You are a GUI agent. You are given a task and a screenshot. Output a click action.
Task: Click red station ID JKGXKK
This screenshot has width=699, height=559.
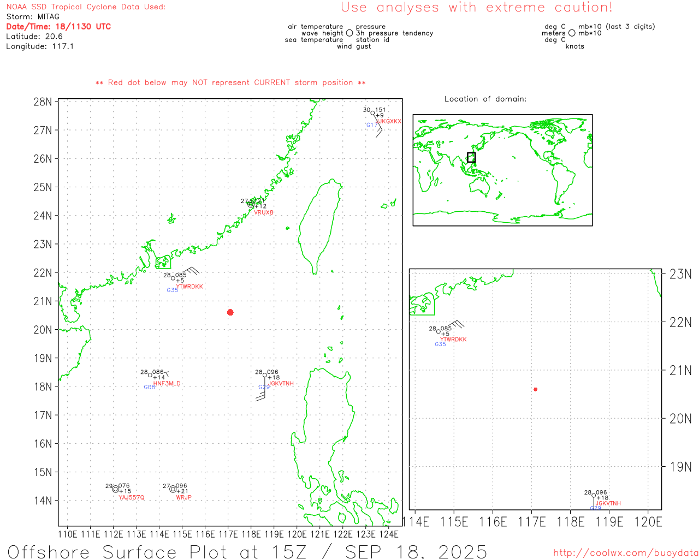point(389,121)
